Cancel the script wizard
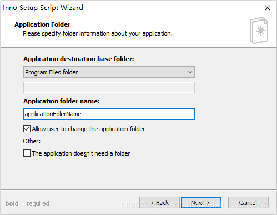 click(x=248, y=203)
